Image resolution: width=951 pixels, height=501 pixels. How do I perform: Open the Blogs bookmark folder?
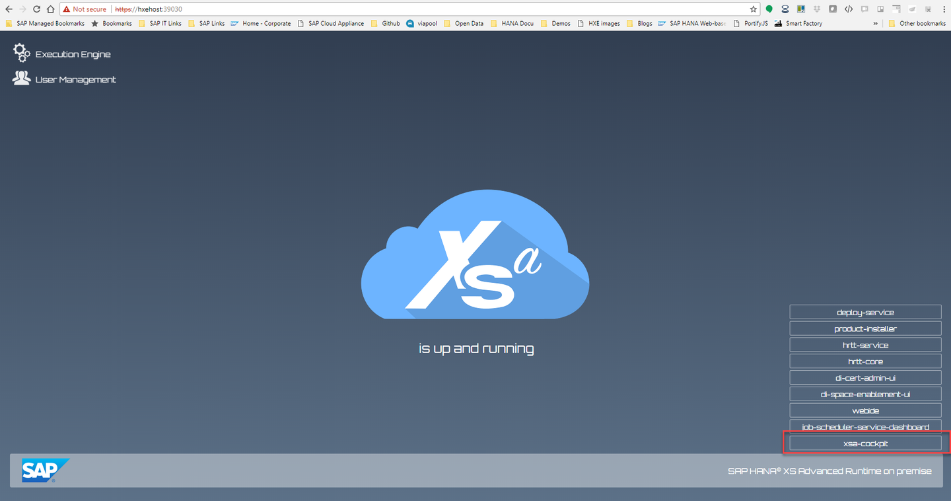[x=639, y=23]
